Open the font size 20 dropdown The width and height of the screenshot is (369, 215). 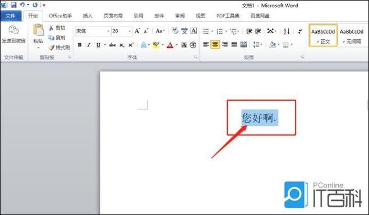pos(130,31)
